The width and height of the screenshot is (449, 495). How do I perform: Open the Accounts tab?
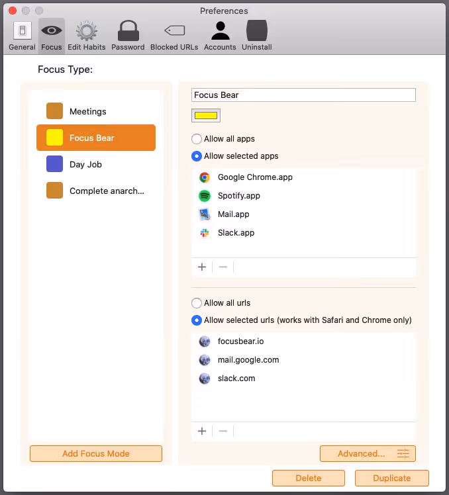point(220,36)
